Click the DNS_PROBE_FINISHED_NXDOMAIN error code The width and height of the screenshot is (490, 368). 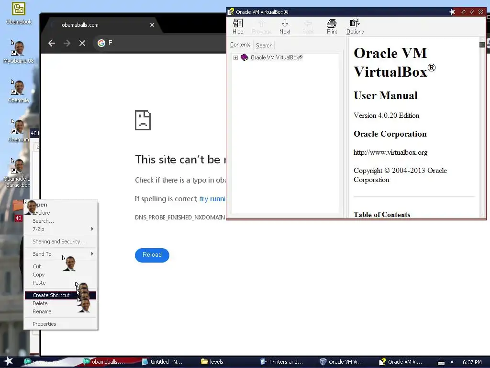(x=180, y=217)
